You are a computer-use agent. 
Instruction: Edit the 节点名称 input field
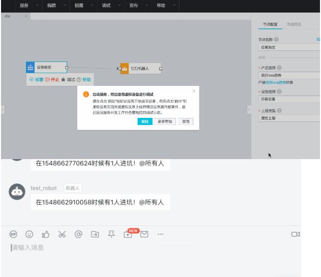[289, 47]
